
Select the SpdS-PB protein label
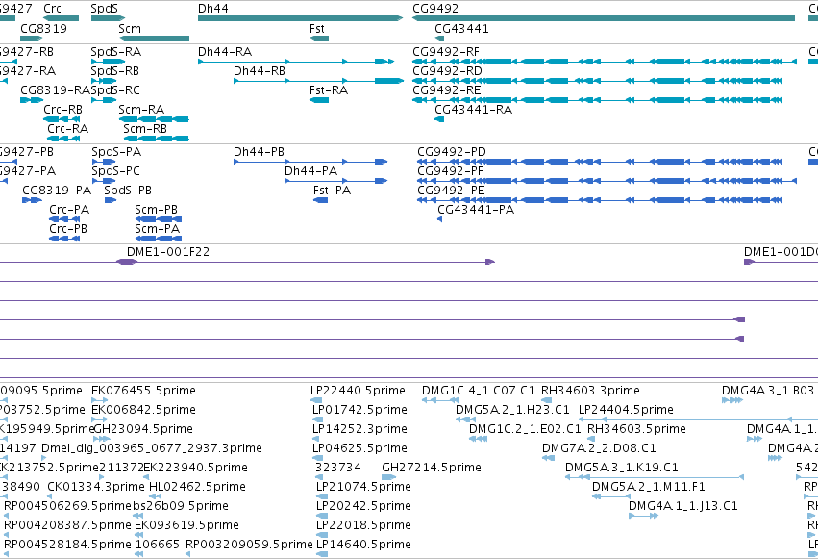click(x=128, y=191)
